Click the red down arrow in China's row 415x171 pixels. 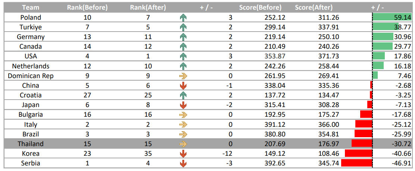(183, 85)
